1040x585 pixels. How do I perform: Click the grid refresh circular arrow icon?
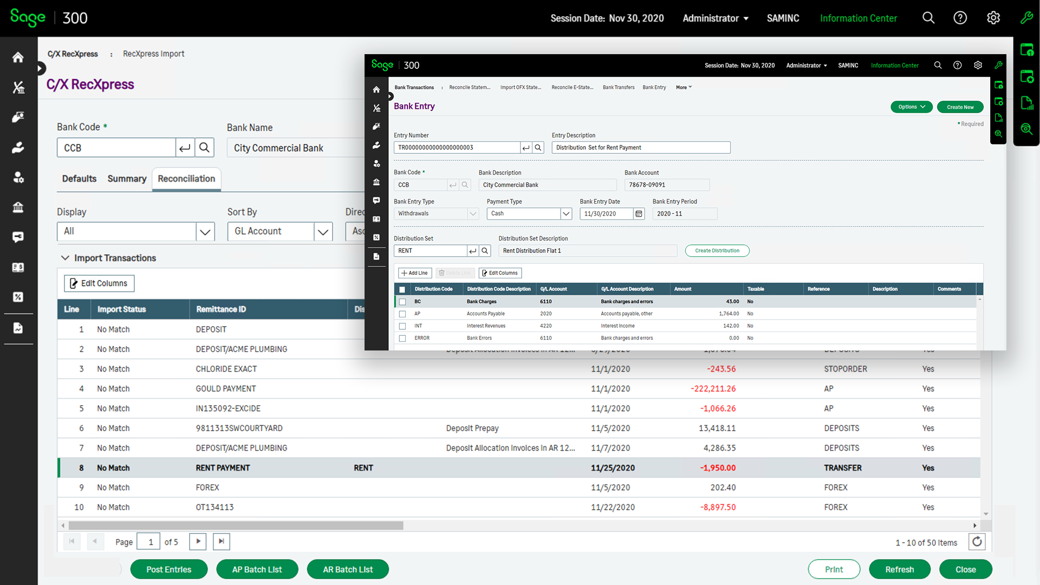(977, 542)
